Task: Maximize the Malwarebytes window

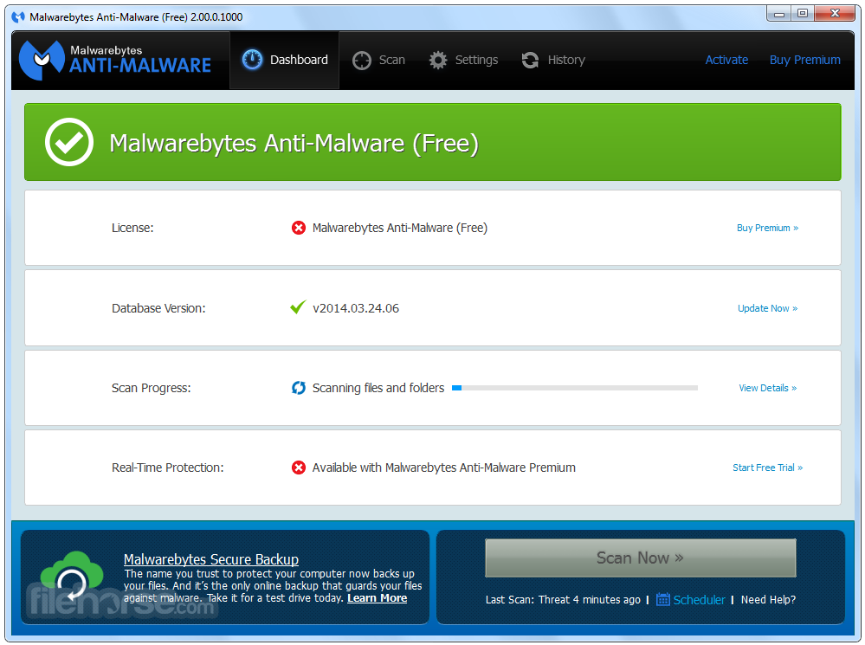Action: coord(803,14)
